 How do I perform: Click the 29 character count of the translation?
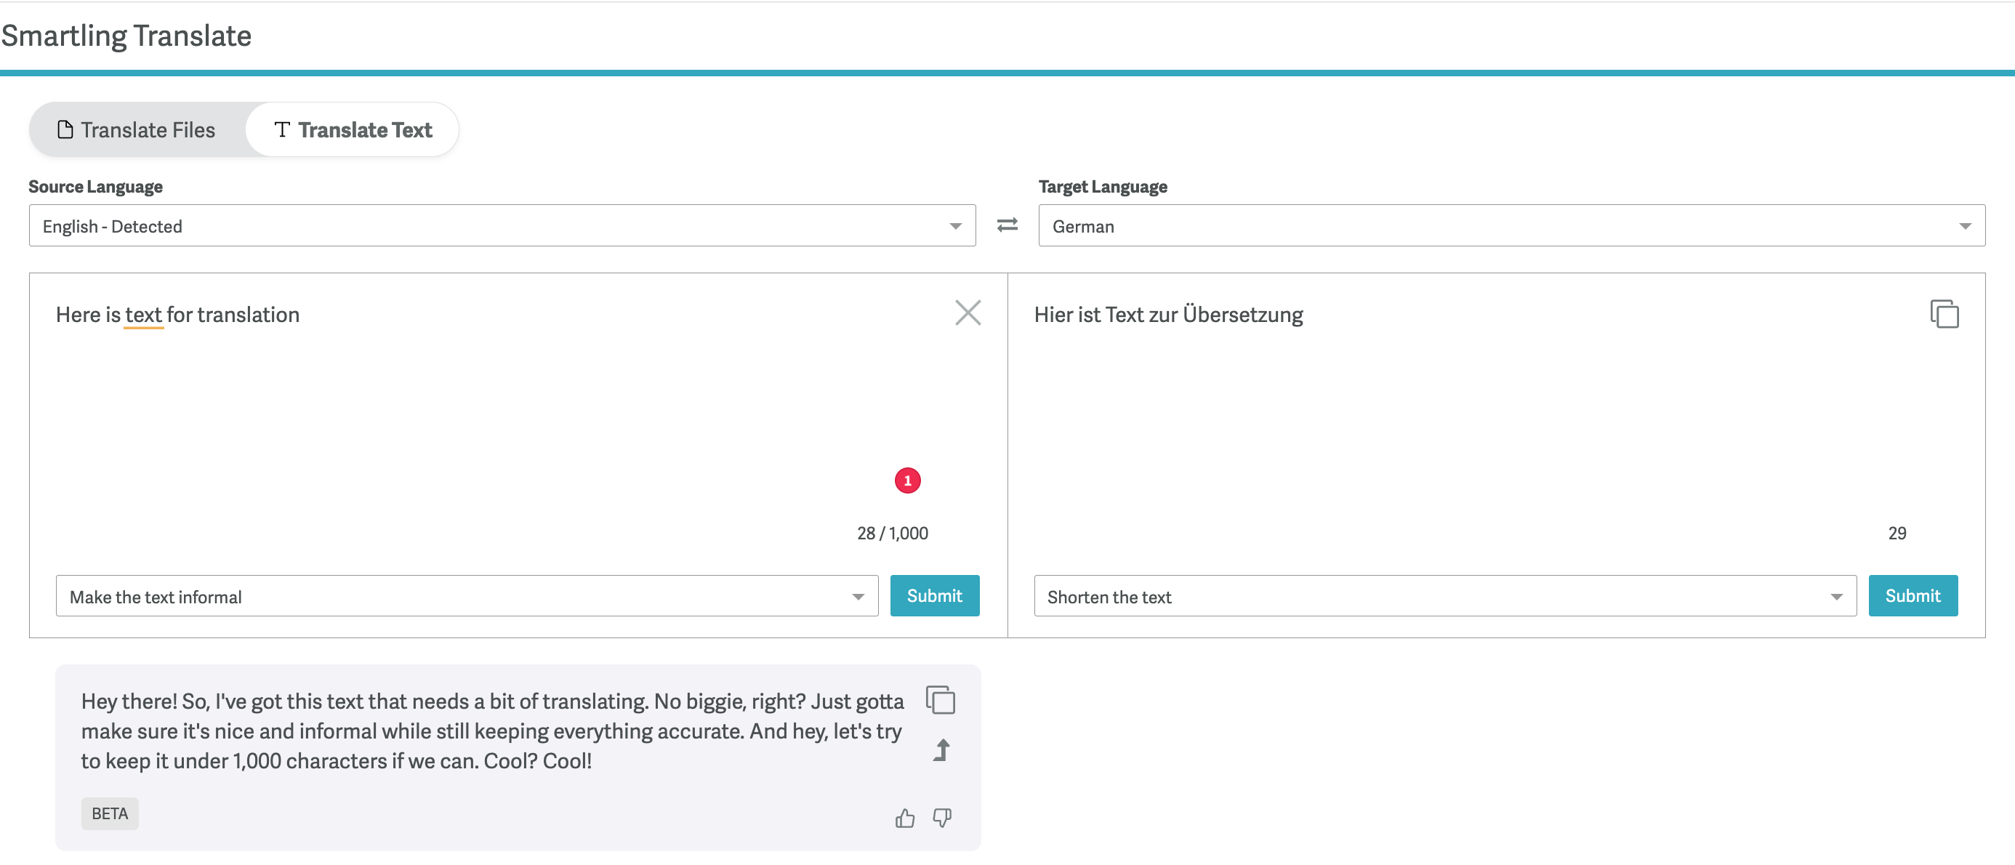tap(1897, 534)
